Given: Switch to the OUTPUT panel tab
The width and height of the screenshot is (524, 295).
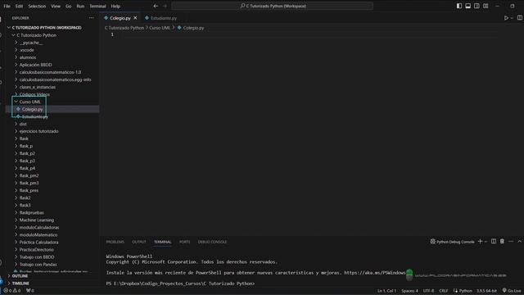Looking at the screenshot, I should coord(139,242).
